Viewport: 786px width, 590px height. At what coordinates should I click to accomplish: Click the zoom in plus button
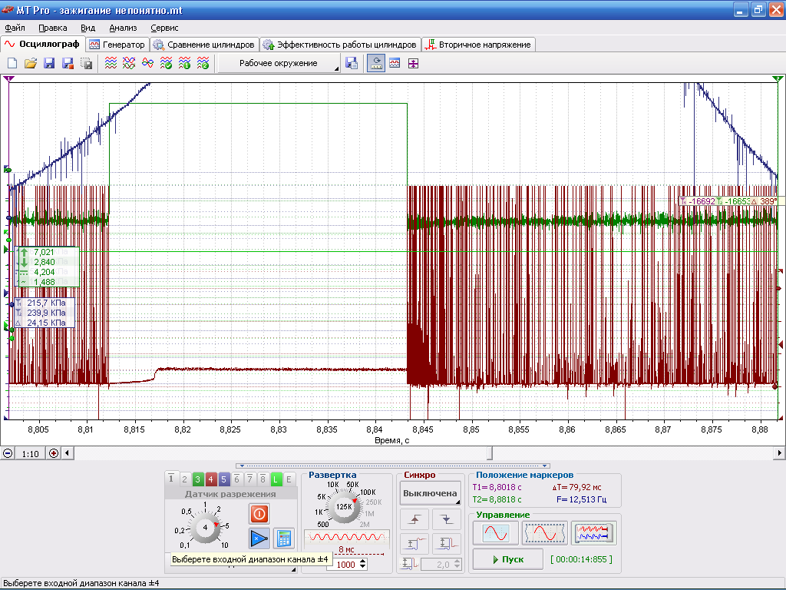pyautogui.click(x=53, y=453)
